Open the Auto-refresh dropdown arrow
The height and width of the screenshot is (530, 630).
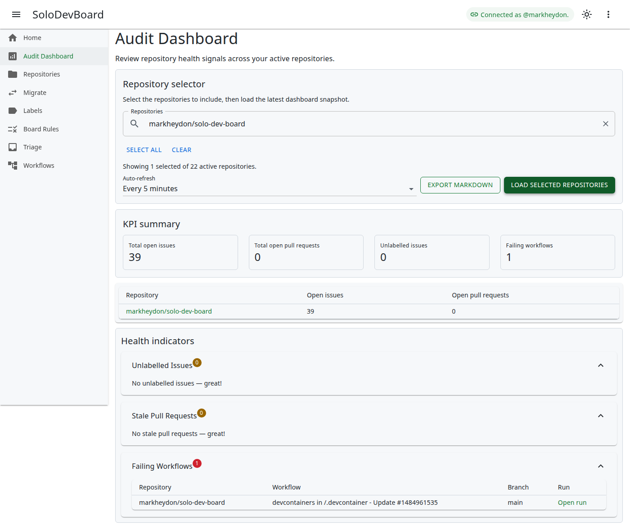[411, 189]
